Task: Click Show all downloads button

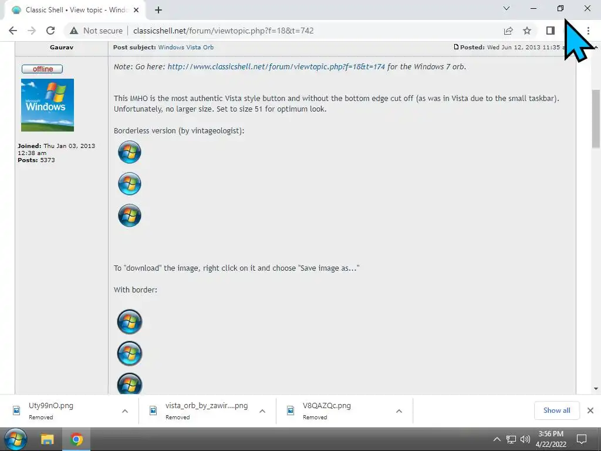Action: (556, 410)
